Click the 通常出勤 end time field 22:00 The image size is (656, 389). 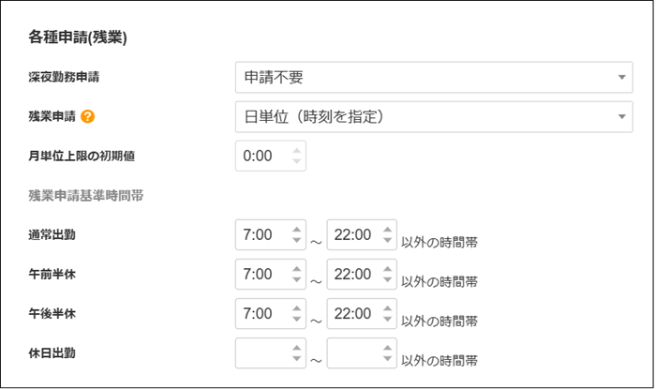tap(362, 234)
